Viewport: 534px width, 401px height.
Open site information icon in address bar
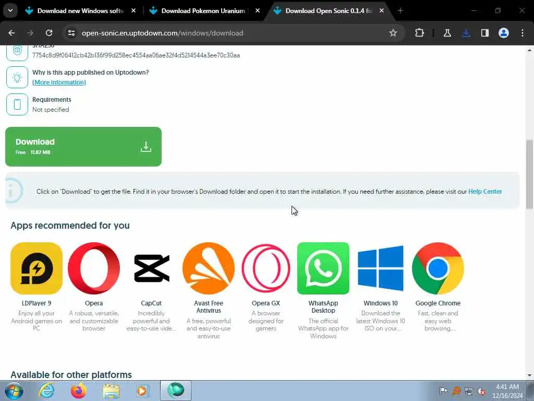pos(71,33)
